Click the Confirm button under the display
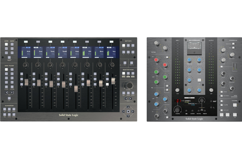Screen dimensions: 242x159 coord(192,111)
